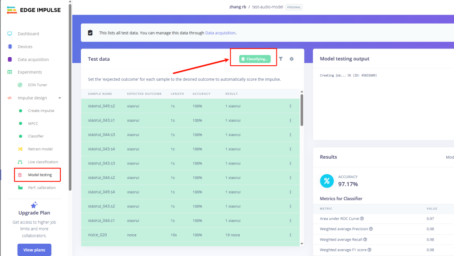This screenshot has height=256, width=454.
Task: Collapse the Impulse design section
Action: point(59,98)
